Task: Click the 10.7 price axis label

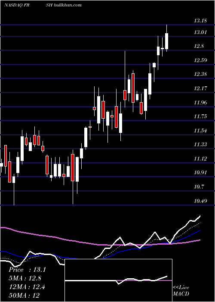Action: 199,187
